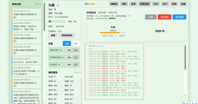198x104 pixels.
Task: Click the 敏捷: 192 attribute
Action: coord(53,86)
